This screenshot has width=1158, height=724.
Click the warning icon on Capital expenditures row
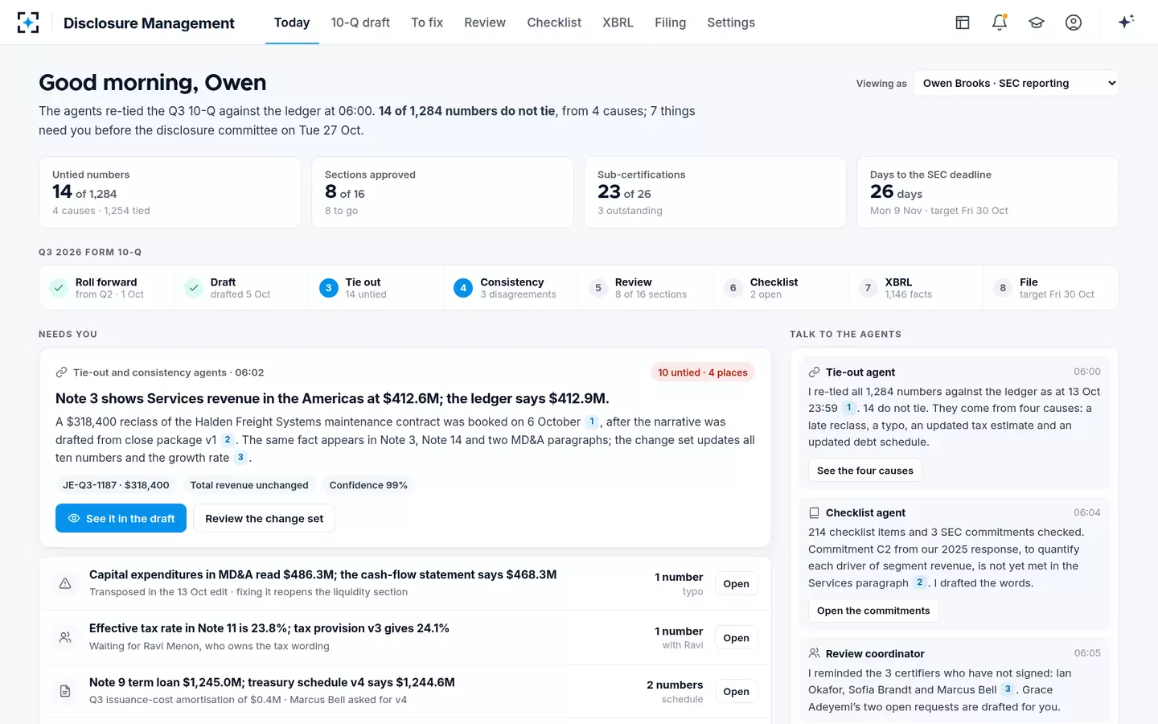tap(65, 583)
